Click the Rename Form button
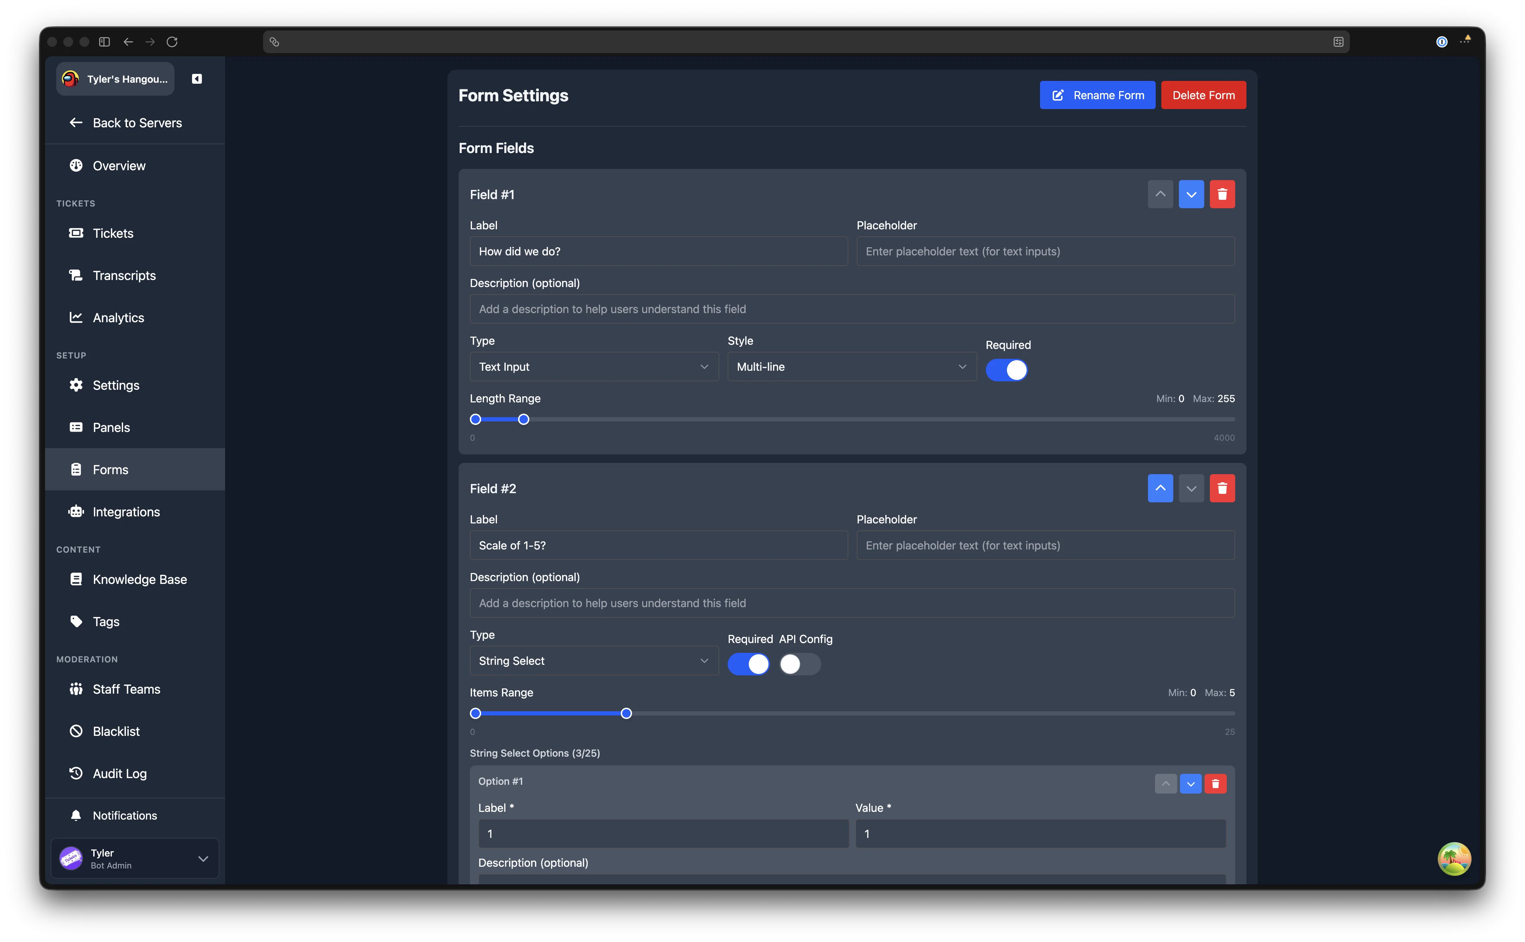This screenshot has height=942, width=1525. [x=1097, y=95]
